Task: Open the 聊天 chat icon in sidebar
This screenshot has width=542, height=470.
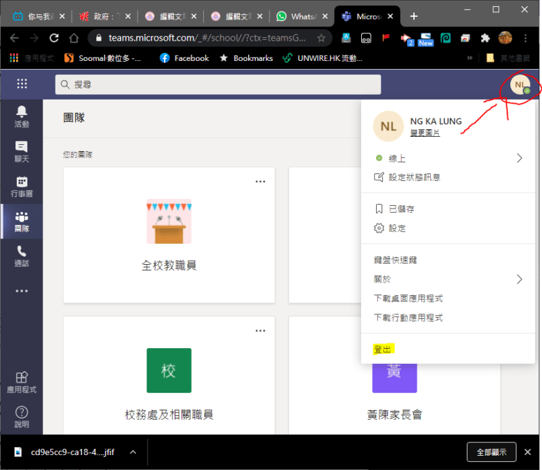Action: [22, 151]
